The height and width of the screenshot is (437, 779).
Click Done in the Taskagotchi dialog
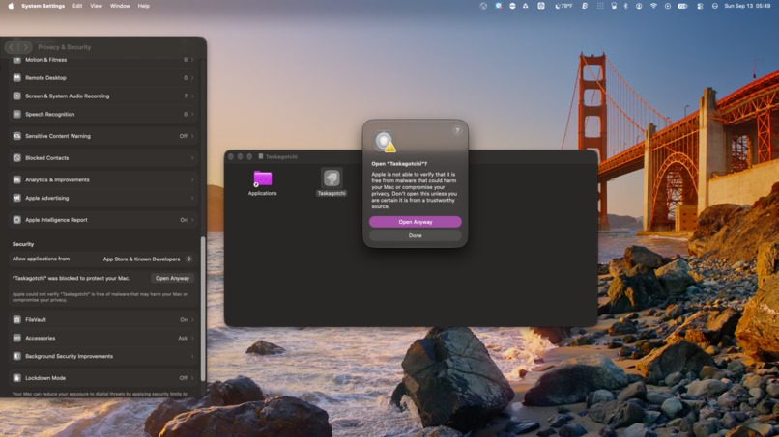pyautogui.click(x=416, y=235)
